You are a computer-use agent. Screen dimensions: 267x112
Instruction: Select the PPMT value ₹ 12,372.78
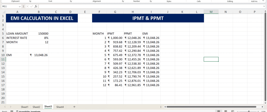[x=133, y=55]
